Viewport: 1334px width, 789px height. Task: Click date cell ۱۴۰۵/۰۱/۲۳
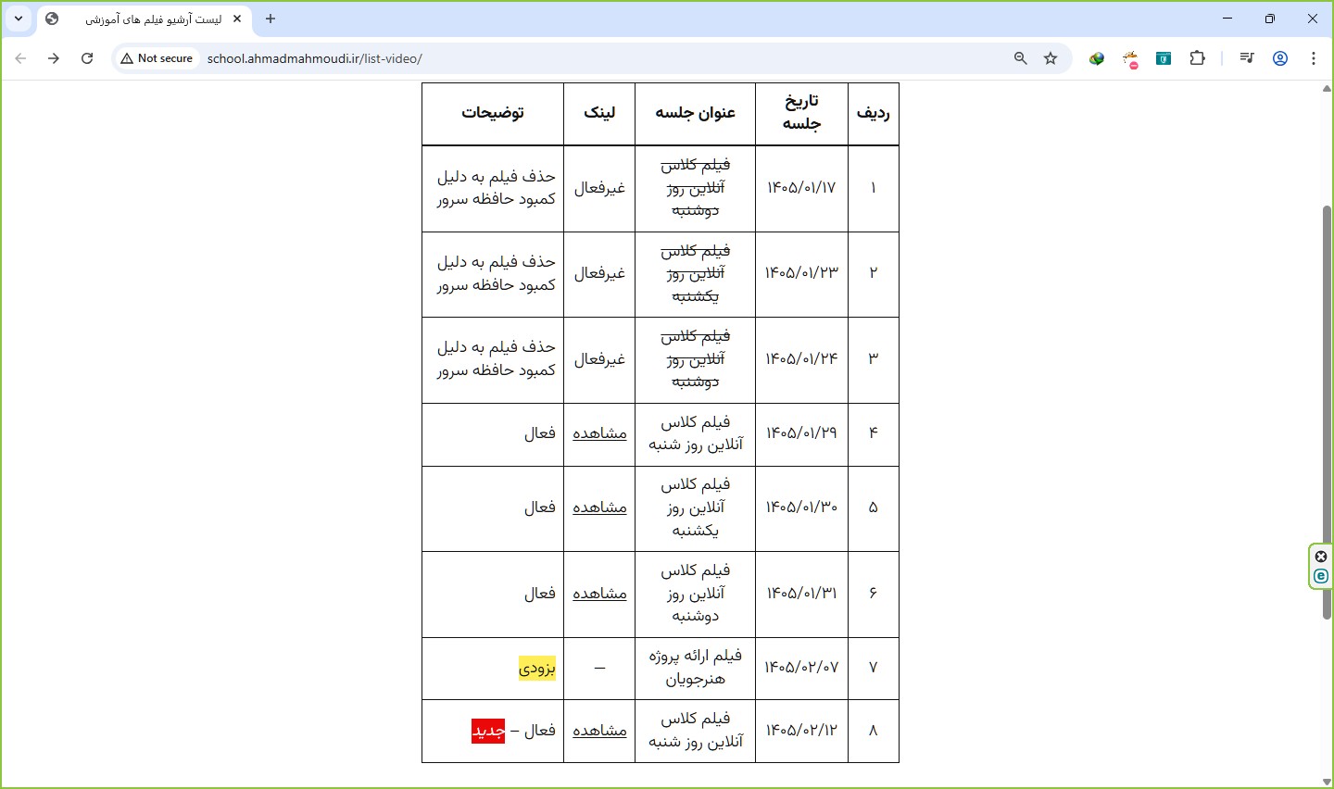coord(801,273)
